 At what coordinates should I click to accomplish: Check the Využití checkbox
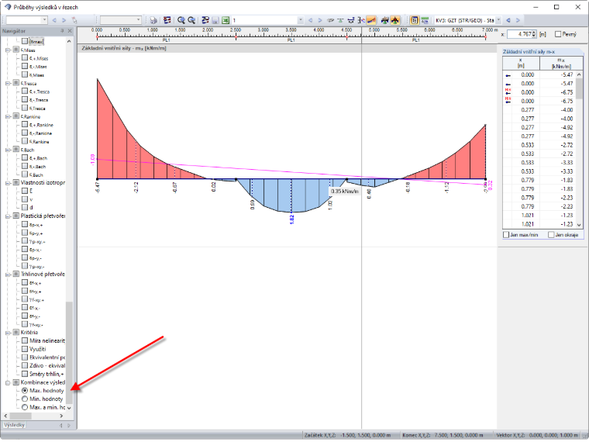click(25, 349)
